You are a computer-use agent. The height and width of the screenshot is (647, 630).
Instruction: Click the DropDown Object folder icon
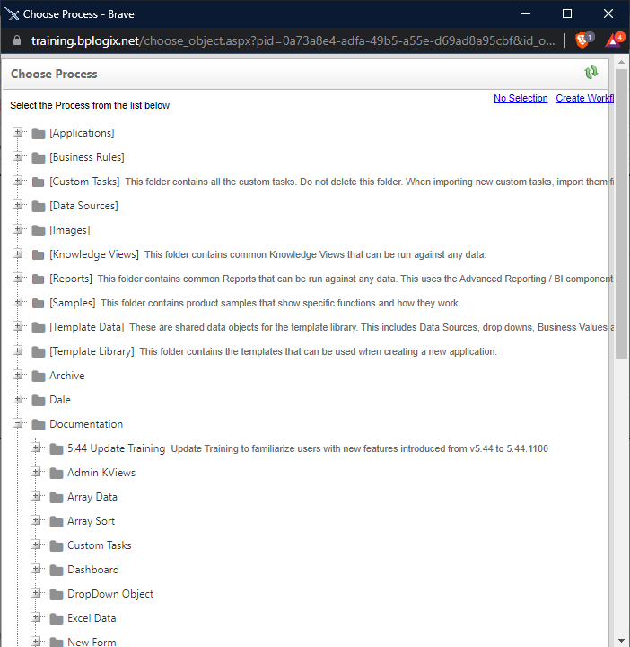coord(57,594)
